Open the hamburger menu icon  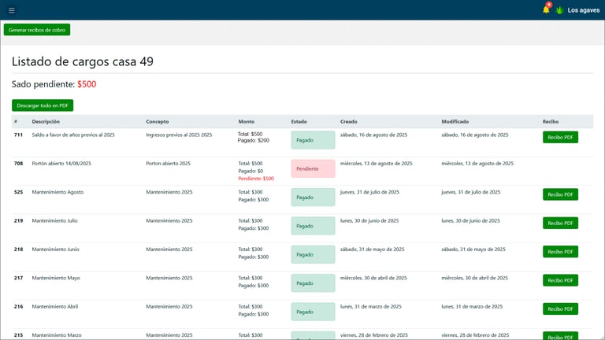(x=12, y=10)
